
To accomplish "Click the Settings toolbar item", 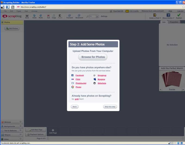I will tap(104, 16).
